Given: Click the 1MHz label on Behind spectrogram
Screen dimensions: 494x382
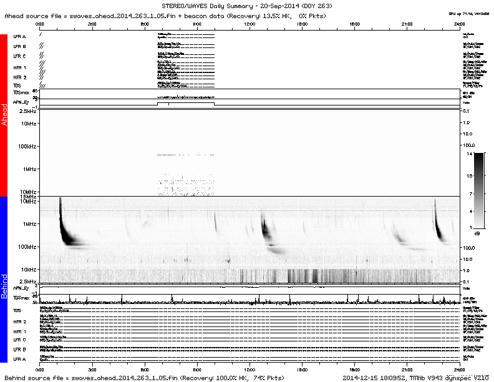Looking at the screenshot, I should 29,224.
